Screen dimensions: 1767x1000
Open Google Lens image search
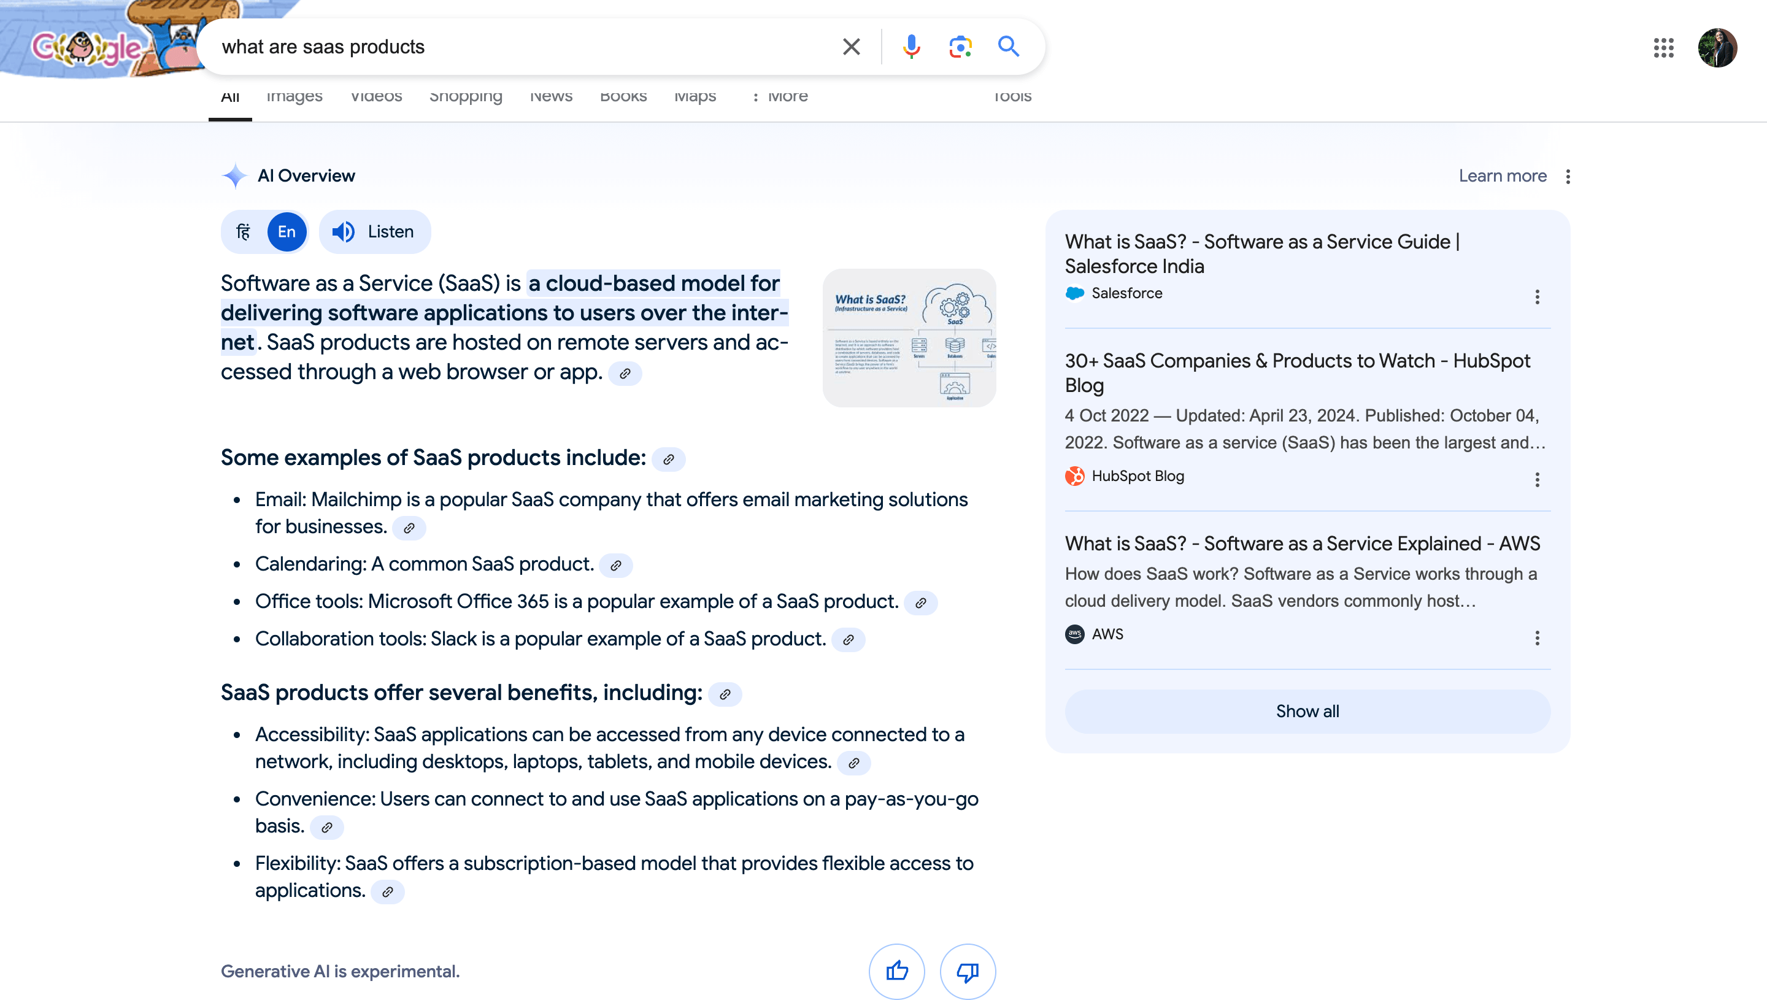[x=960, y=47]
